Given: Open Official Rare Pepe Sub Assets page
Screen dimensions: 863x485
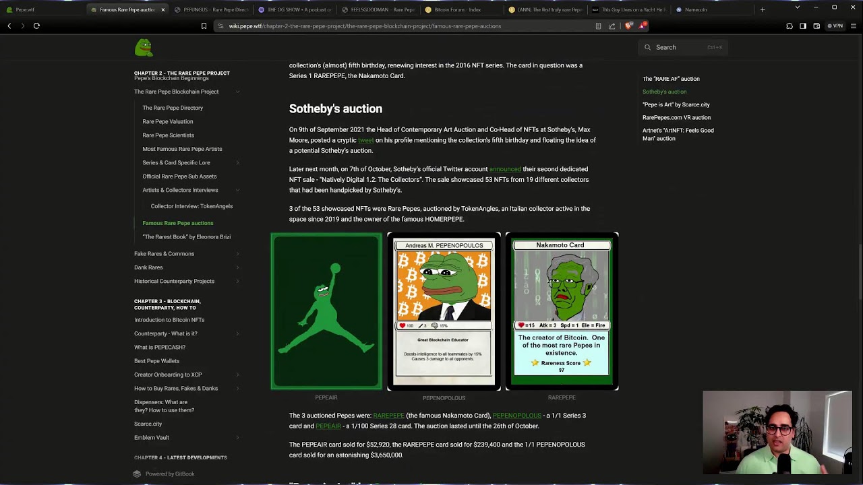Looking at the screenshot, I should tap(179, 176).
